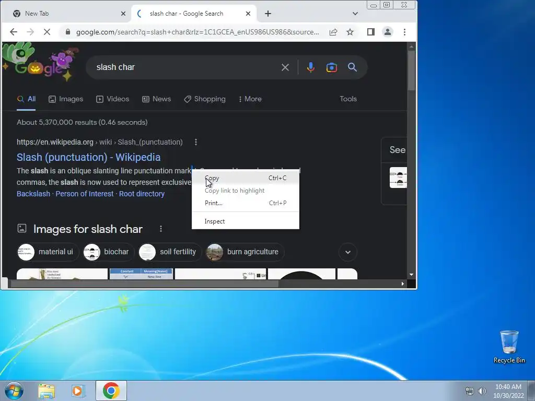Select the material ui image chip
This screenshot has width=535, height=401.
point(48,252)
